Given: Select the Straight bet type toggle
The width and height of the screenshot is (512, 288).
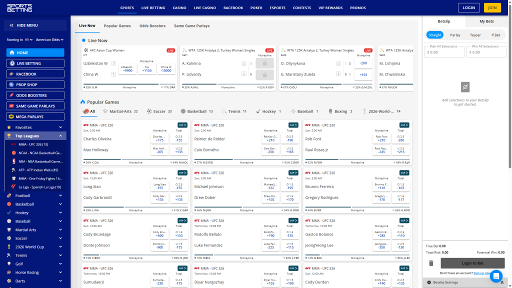Looking at the screenshot, I should point(434,34).
